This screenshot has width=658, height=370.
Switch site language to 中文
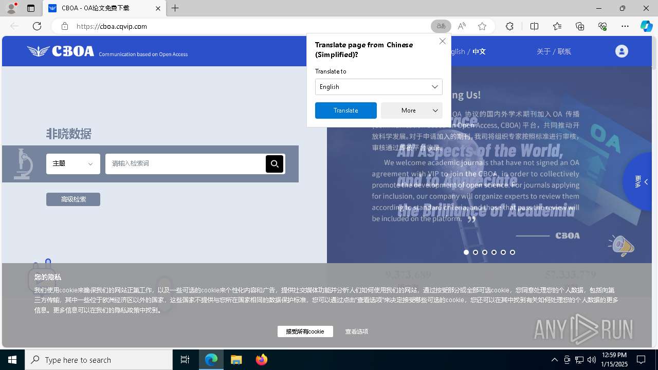click(x=479, y=51)
